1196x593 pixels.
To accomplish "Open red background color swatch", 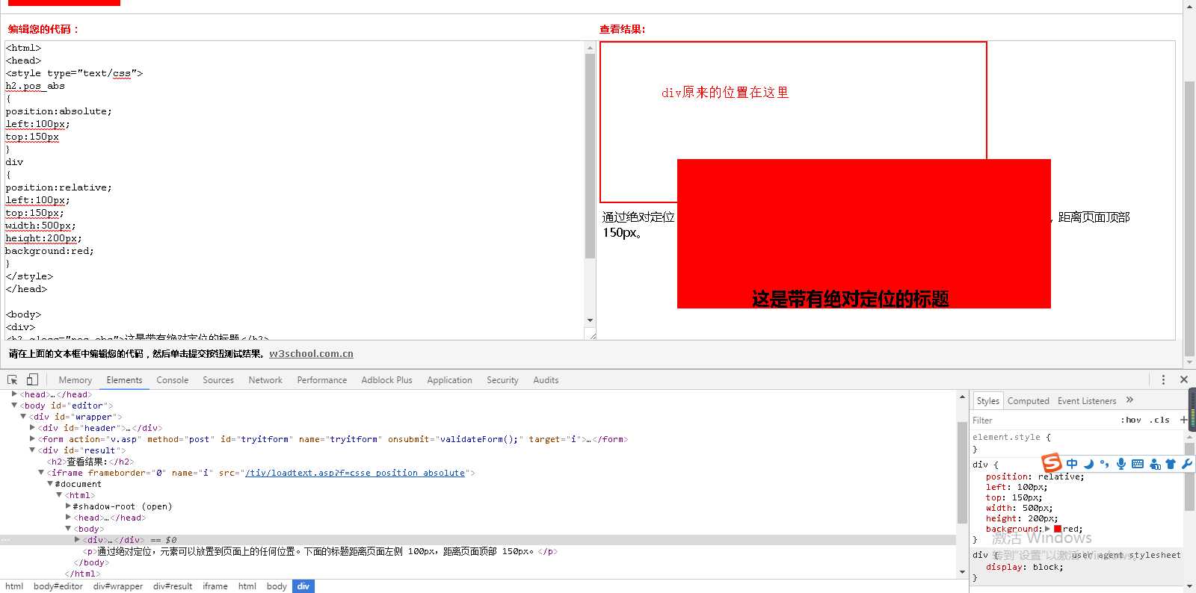I will click(1058, 529).
